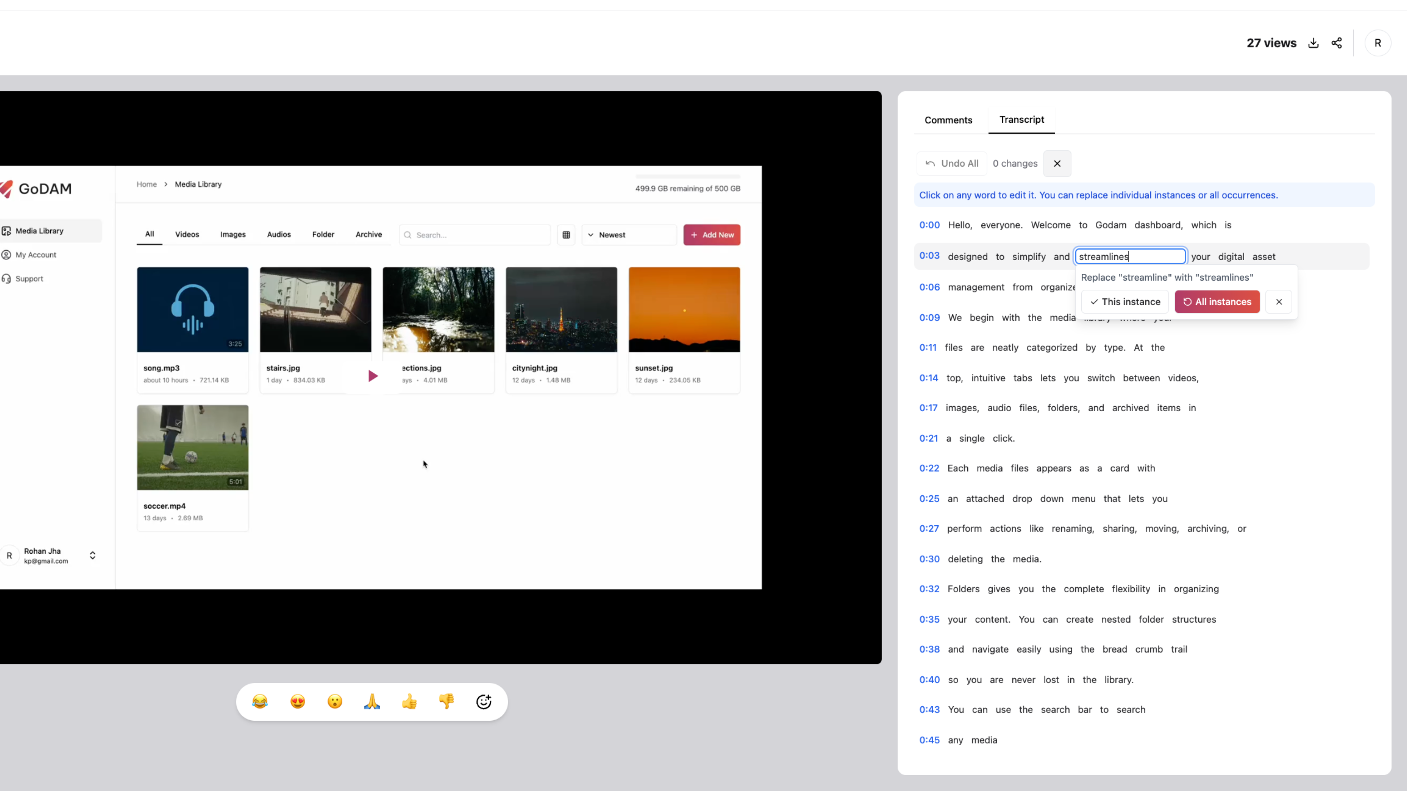Click the streamlines word edit field

click(x=1129, y=257)
